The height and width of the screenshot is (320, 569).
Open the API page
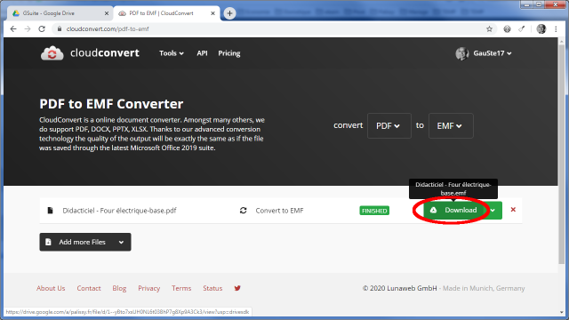202,53
